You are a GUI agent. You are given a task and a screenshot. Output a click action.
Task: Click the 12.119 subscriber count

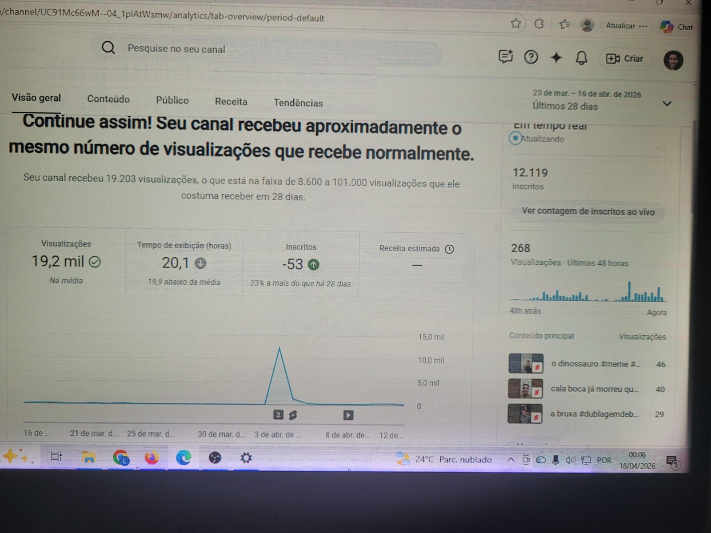pos(530,172)
